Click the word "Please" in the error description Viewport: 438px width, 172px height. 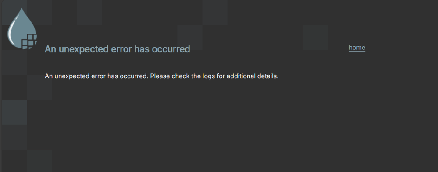pos(160,76)
